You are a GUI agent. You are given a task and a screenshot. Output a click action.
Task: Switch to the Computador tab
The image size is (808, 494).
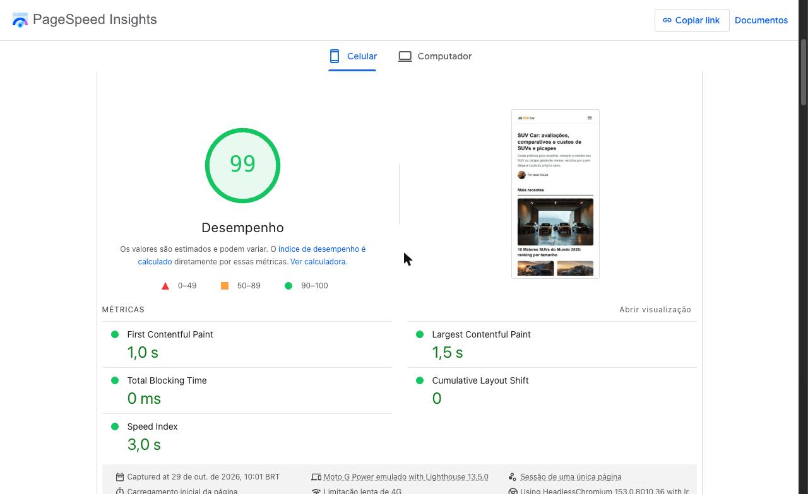(x=435, y=56)
